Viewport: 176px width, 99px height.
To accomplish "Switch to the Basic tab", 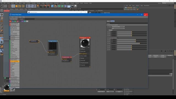I will point(108,21).
